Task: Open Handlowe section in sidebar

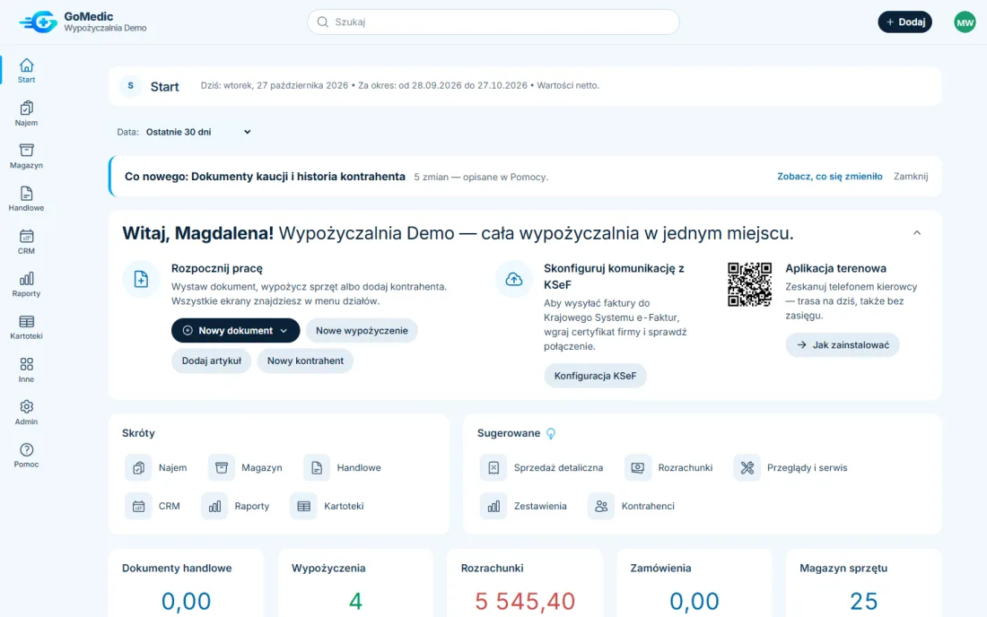Action: click(26, 199)
